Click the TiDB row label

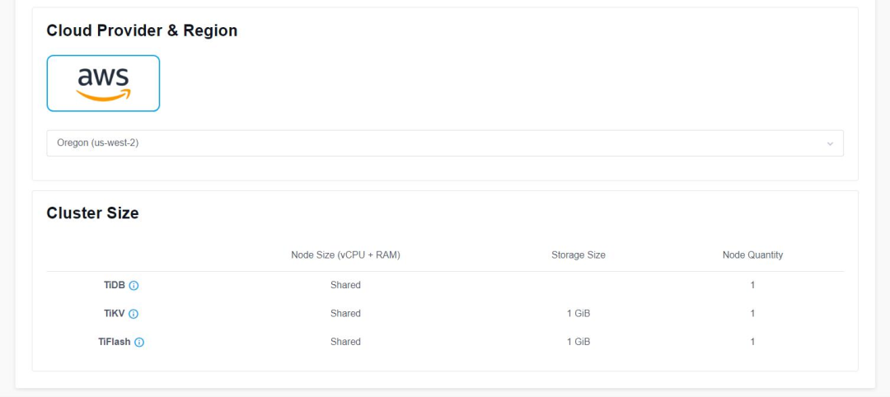(x=115, y=285)
